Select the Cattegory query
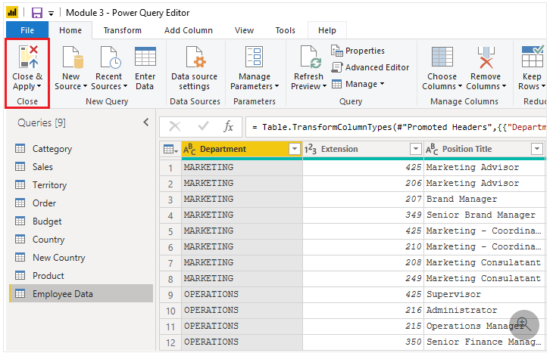This screenshot has width=553, height=356. (81, 149)
